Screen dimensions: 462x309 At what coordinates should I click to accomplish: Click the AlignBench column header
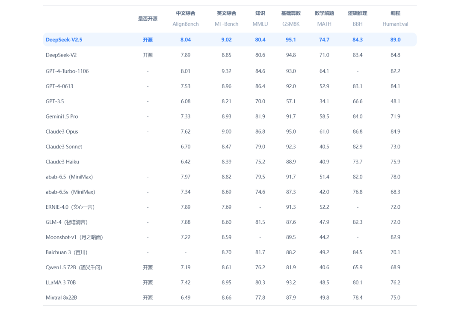(186, 24)
